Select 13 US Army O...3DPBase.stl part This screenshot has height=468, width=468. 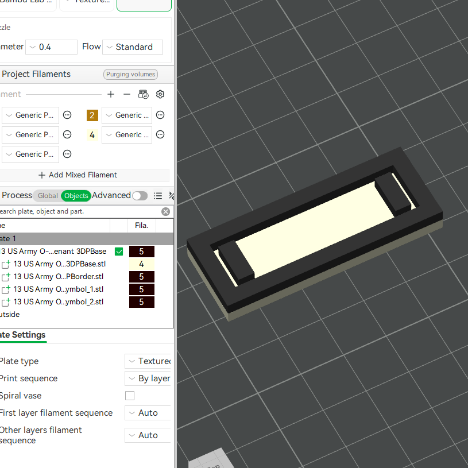59,264
